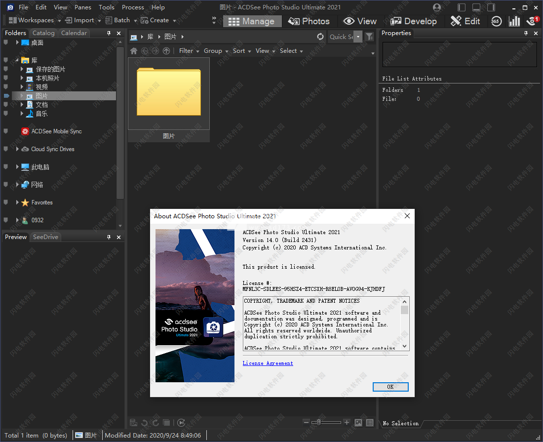Switch to the SeeDrive tab
The width and height of the screenshot is (543, 442).
tap(45, 237)
